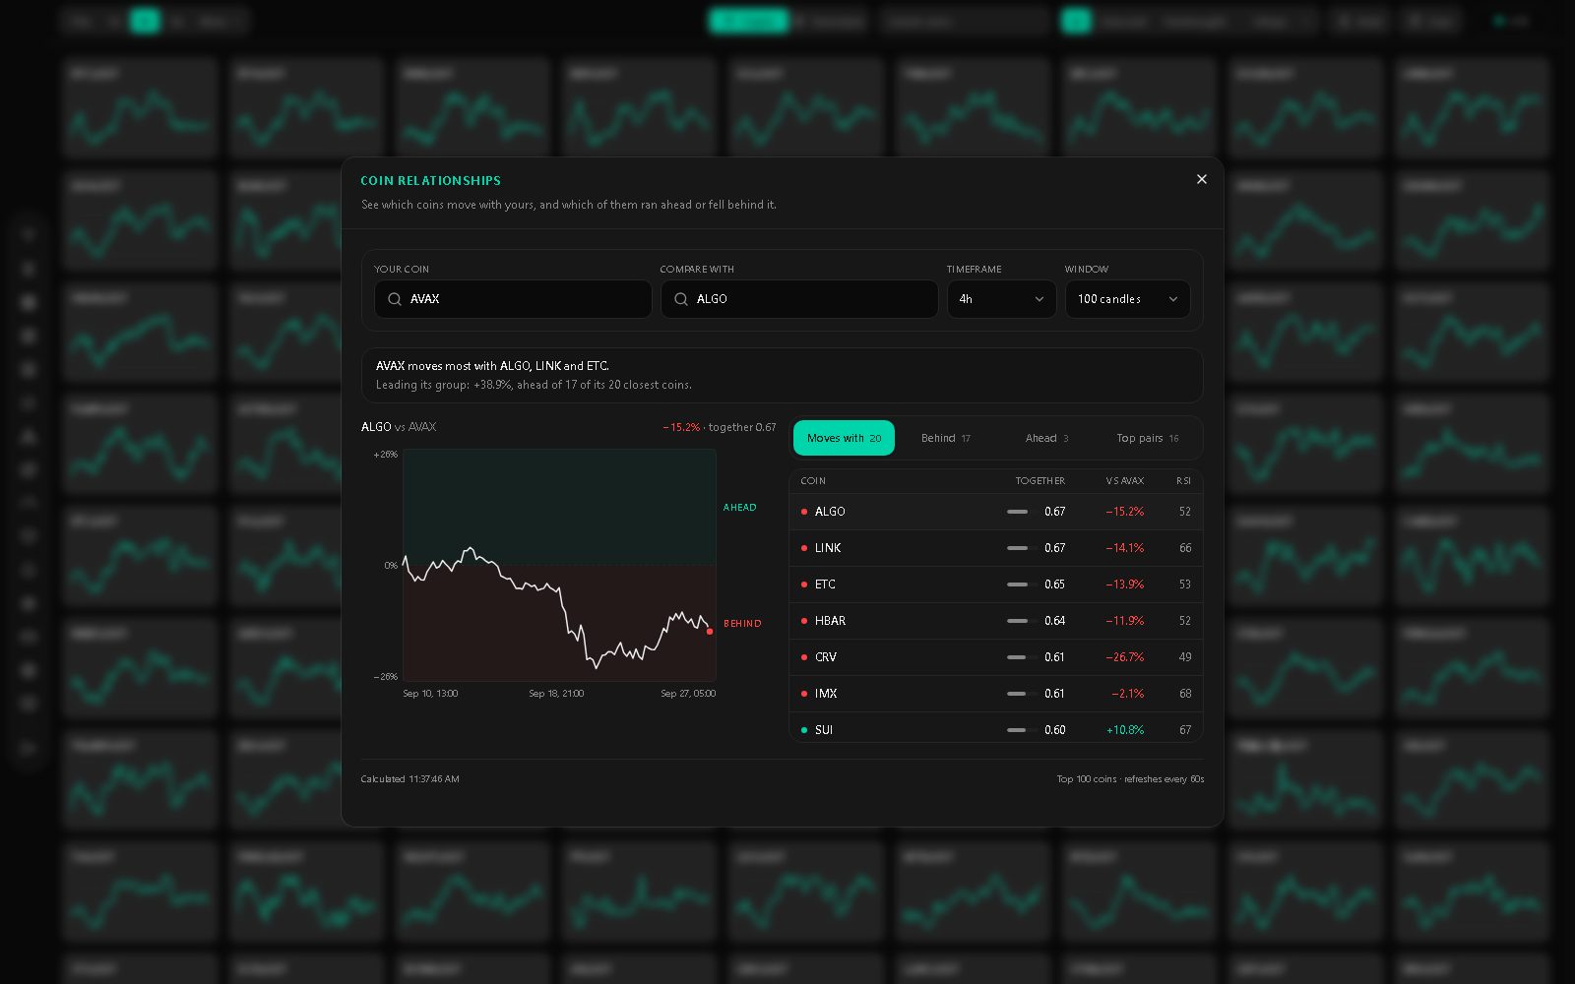This screenshot has width=1575, height=984.
Task: Select the SUI coin row
Action: [995, 728]
